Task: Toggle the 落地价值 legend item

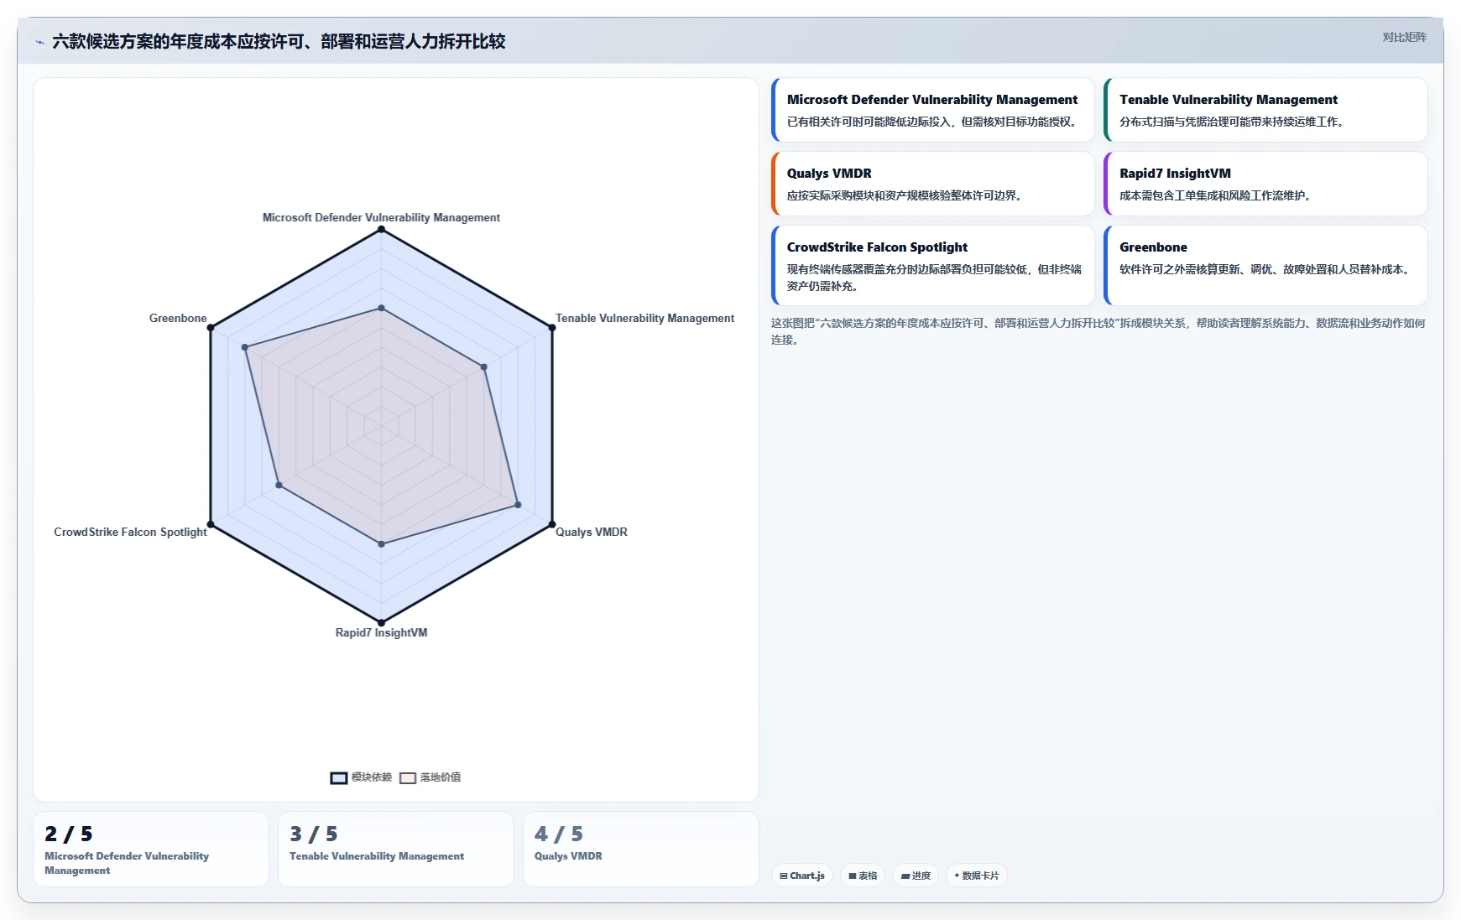Action: 430,777
